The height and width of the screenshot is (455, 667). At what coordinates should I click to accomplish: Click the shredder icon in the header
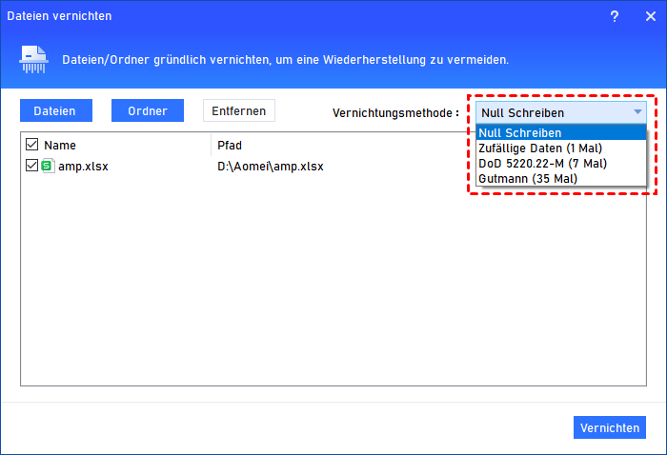(x=35, y=60)
